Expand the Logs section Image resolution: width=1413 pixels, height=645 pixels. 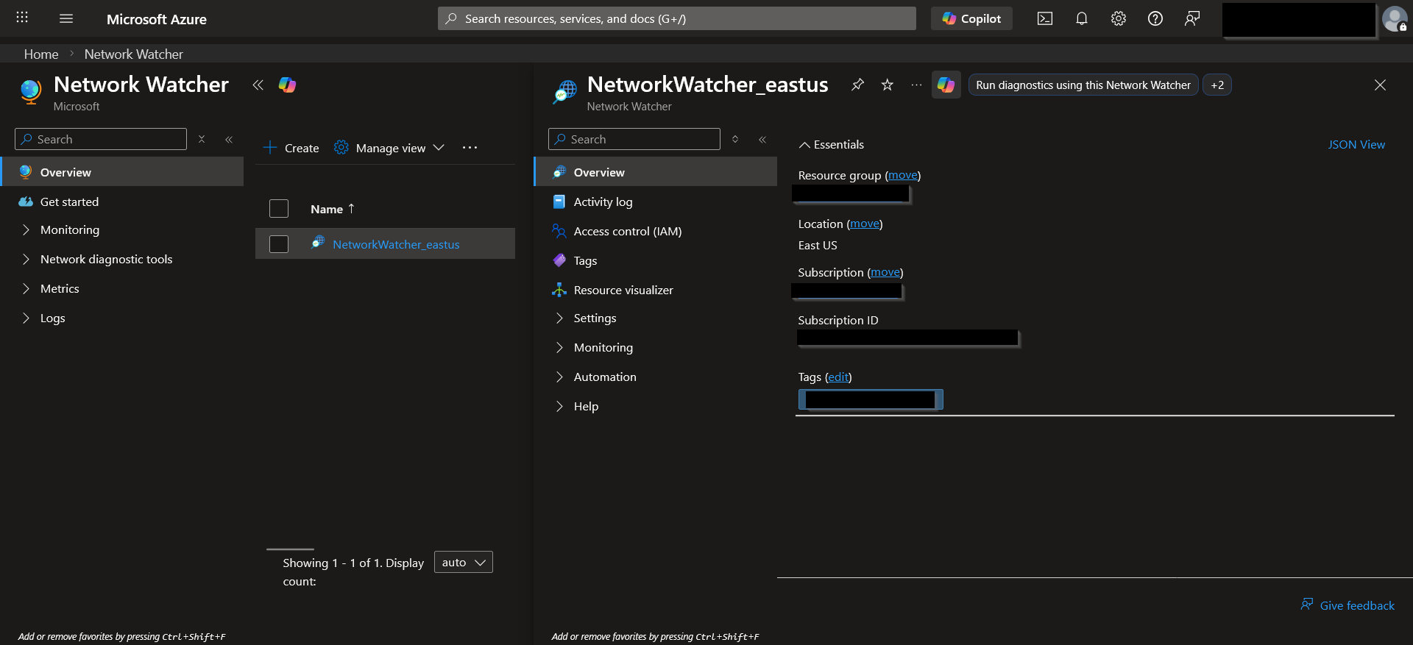click(26, 318)
